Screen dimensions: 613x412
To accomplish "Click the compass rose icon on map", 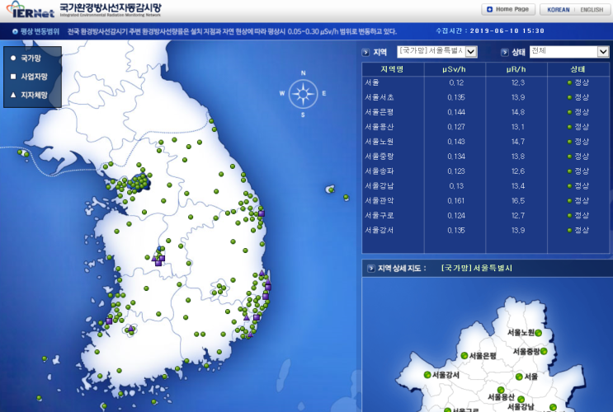I will pyautogui.click(x=303, y=94).
